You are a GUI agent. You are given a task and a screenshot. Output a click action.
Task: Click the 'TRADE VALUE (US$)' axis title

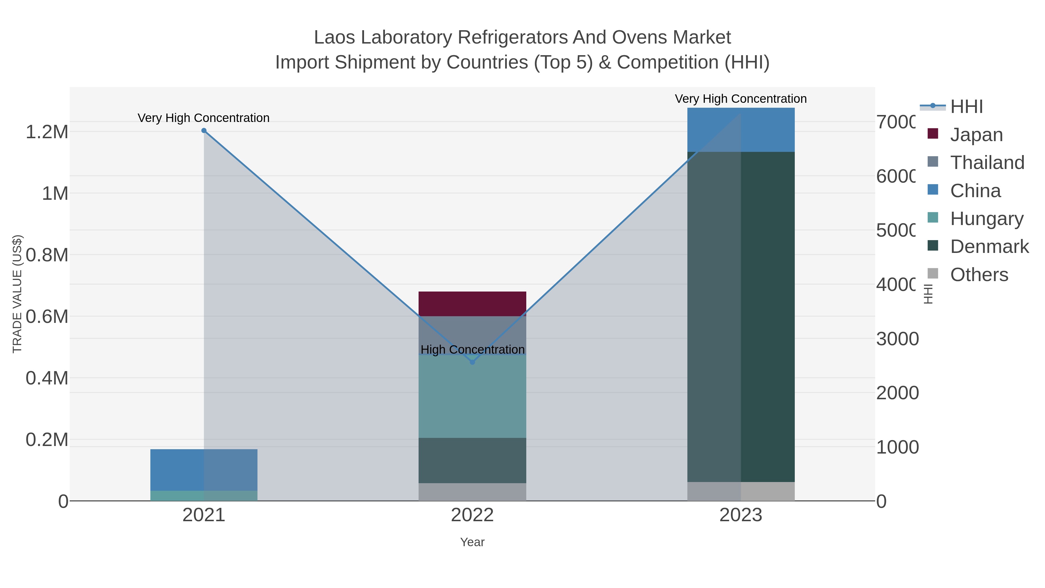(x=17, y=294)
